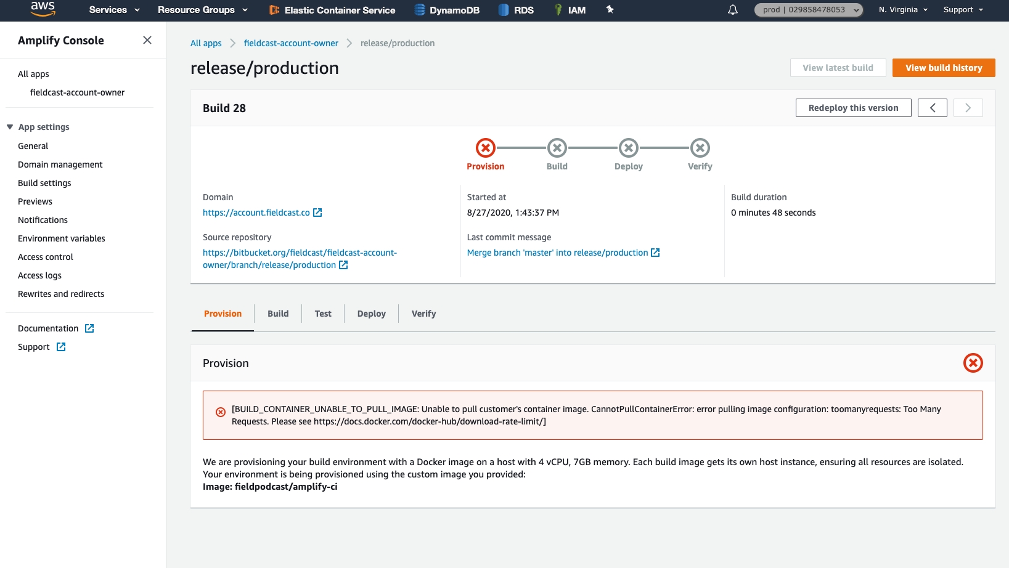Viewport: 1009px width, 568px height.
Task: Close the Amplify Console sidebar
Action: pos(147,40)
